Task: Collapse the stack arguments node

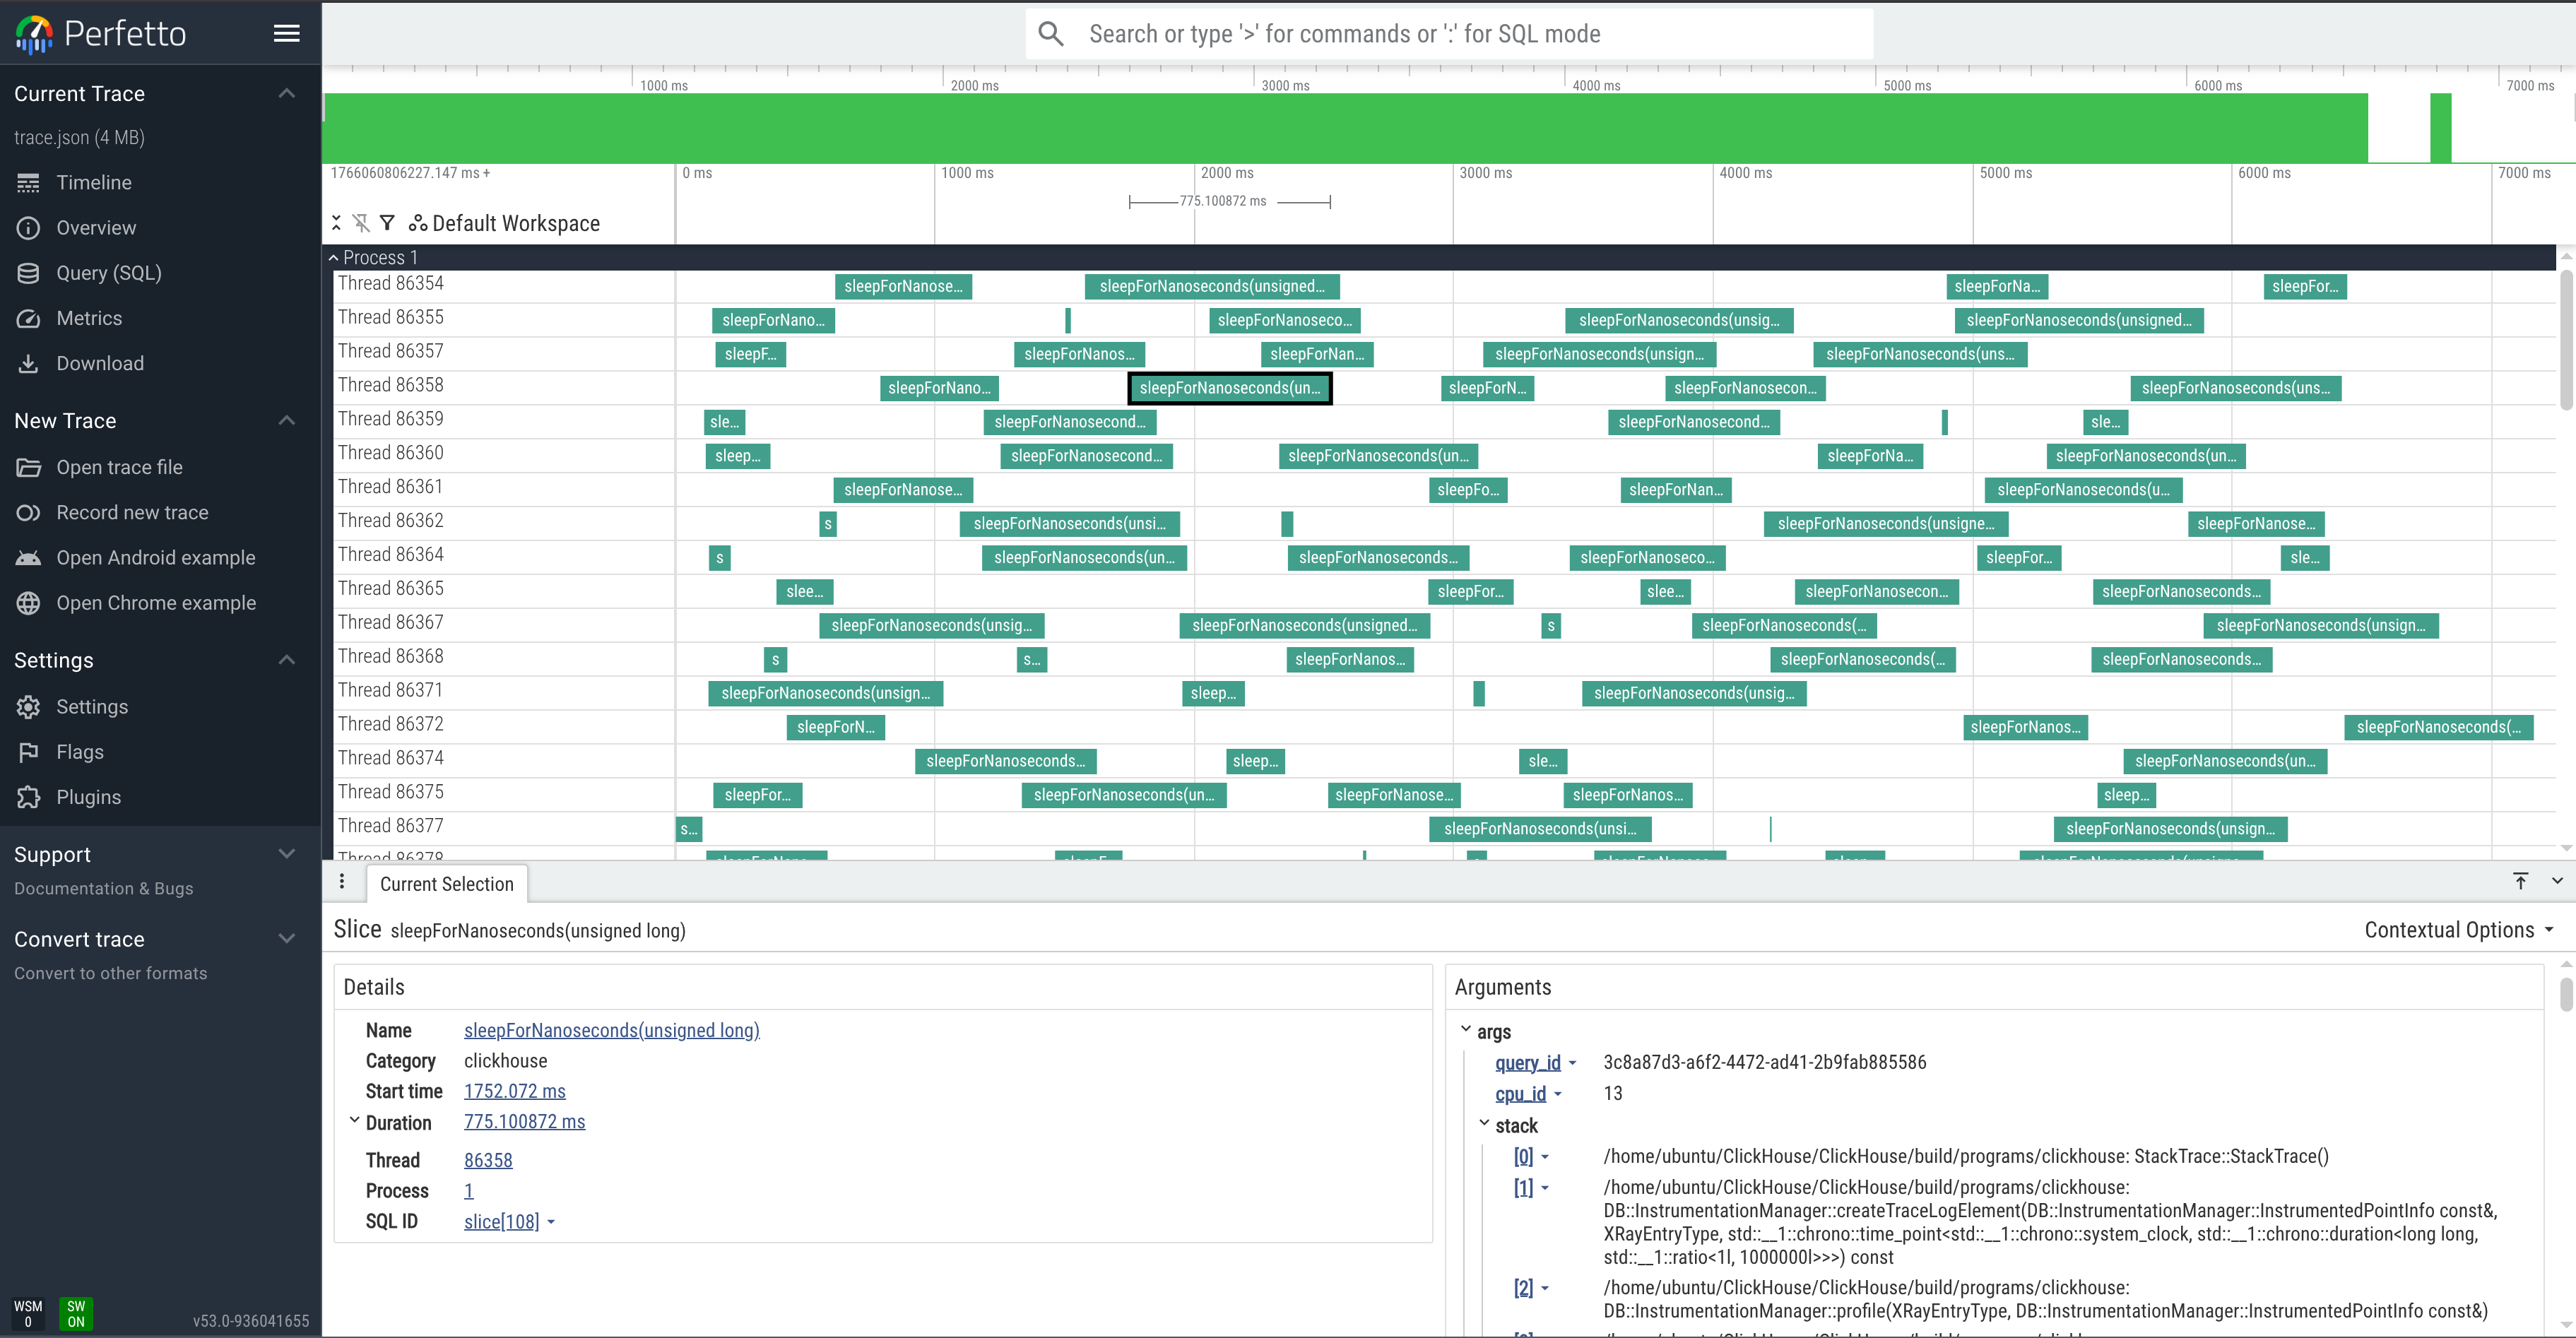Action: (x=1485, y=1125)
